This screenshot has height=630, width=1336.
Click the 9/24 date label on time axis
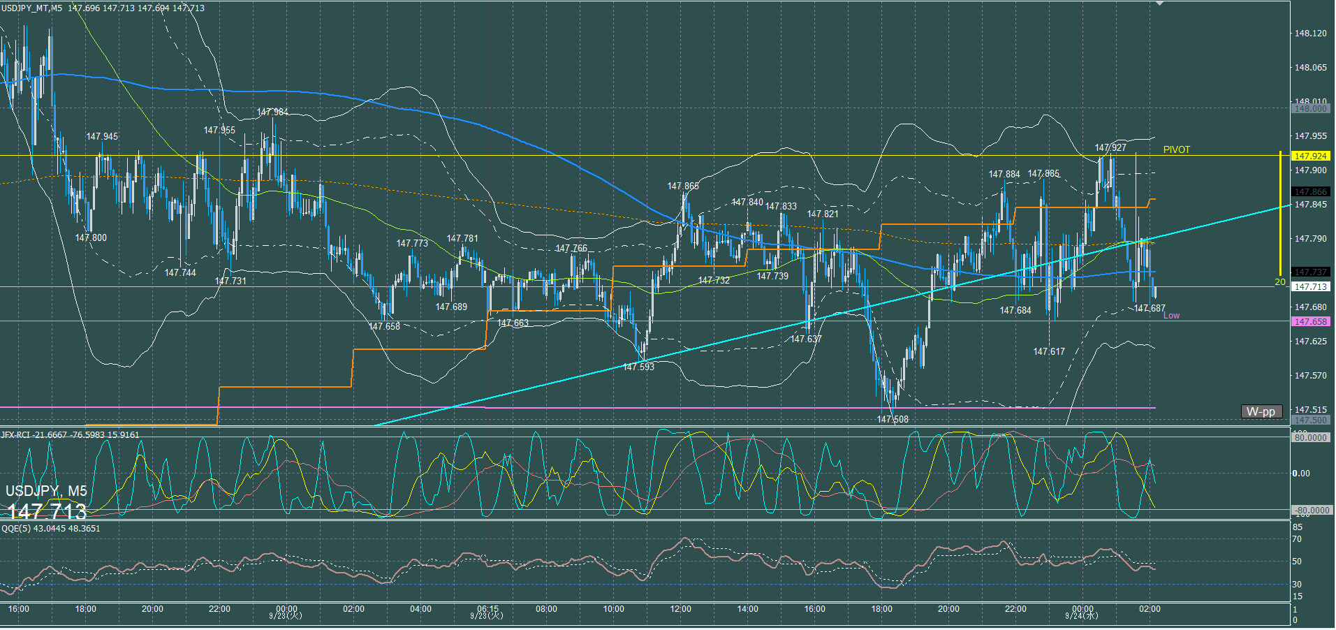point(1082,615)
